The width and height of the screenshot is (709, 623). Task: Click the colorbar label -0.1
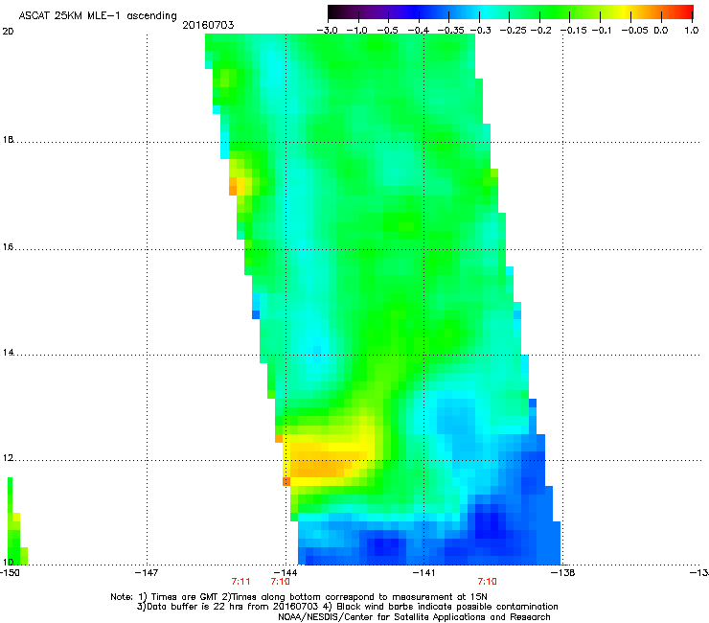[x=602, y=31]
